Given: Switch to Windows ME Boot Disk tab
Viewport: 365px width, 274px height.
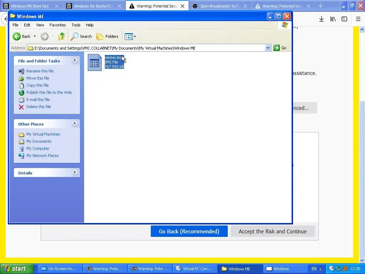Looking at the screenshot, I should pos(30,6).
